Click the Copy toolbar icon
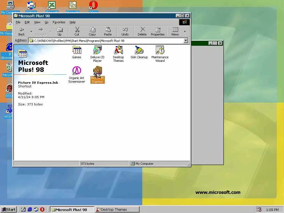This screenshot has width=284, height=213. coord(92,32)
